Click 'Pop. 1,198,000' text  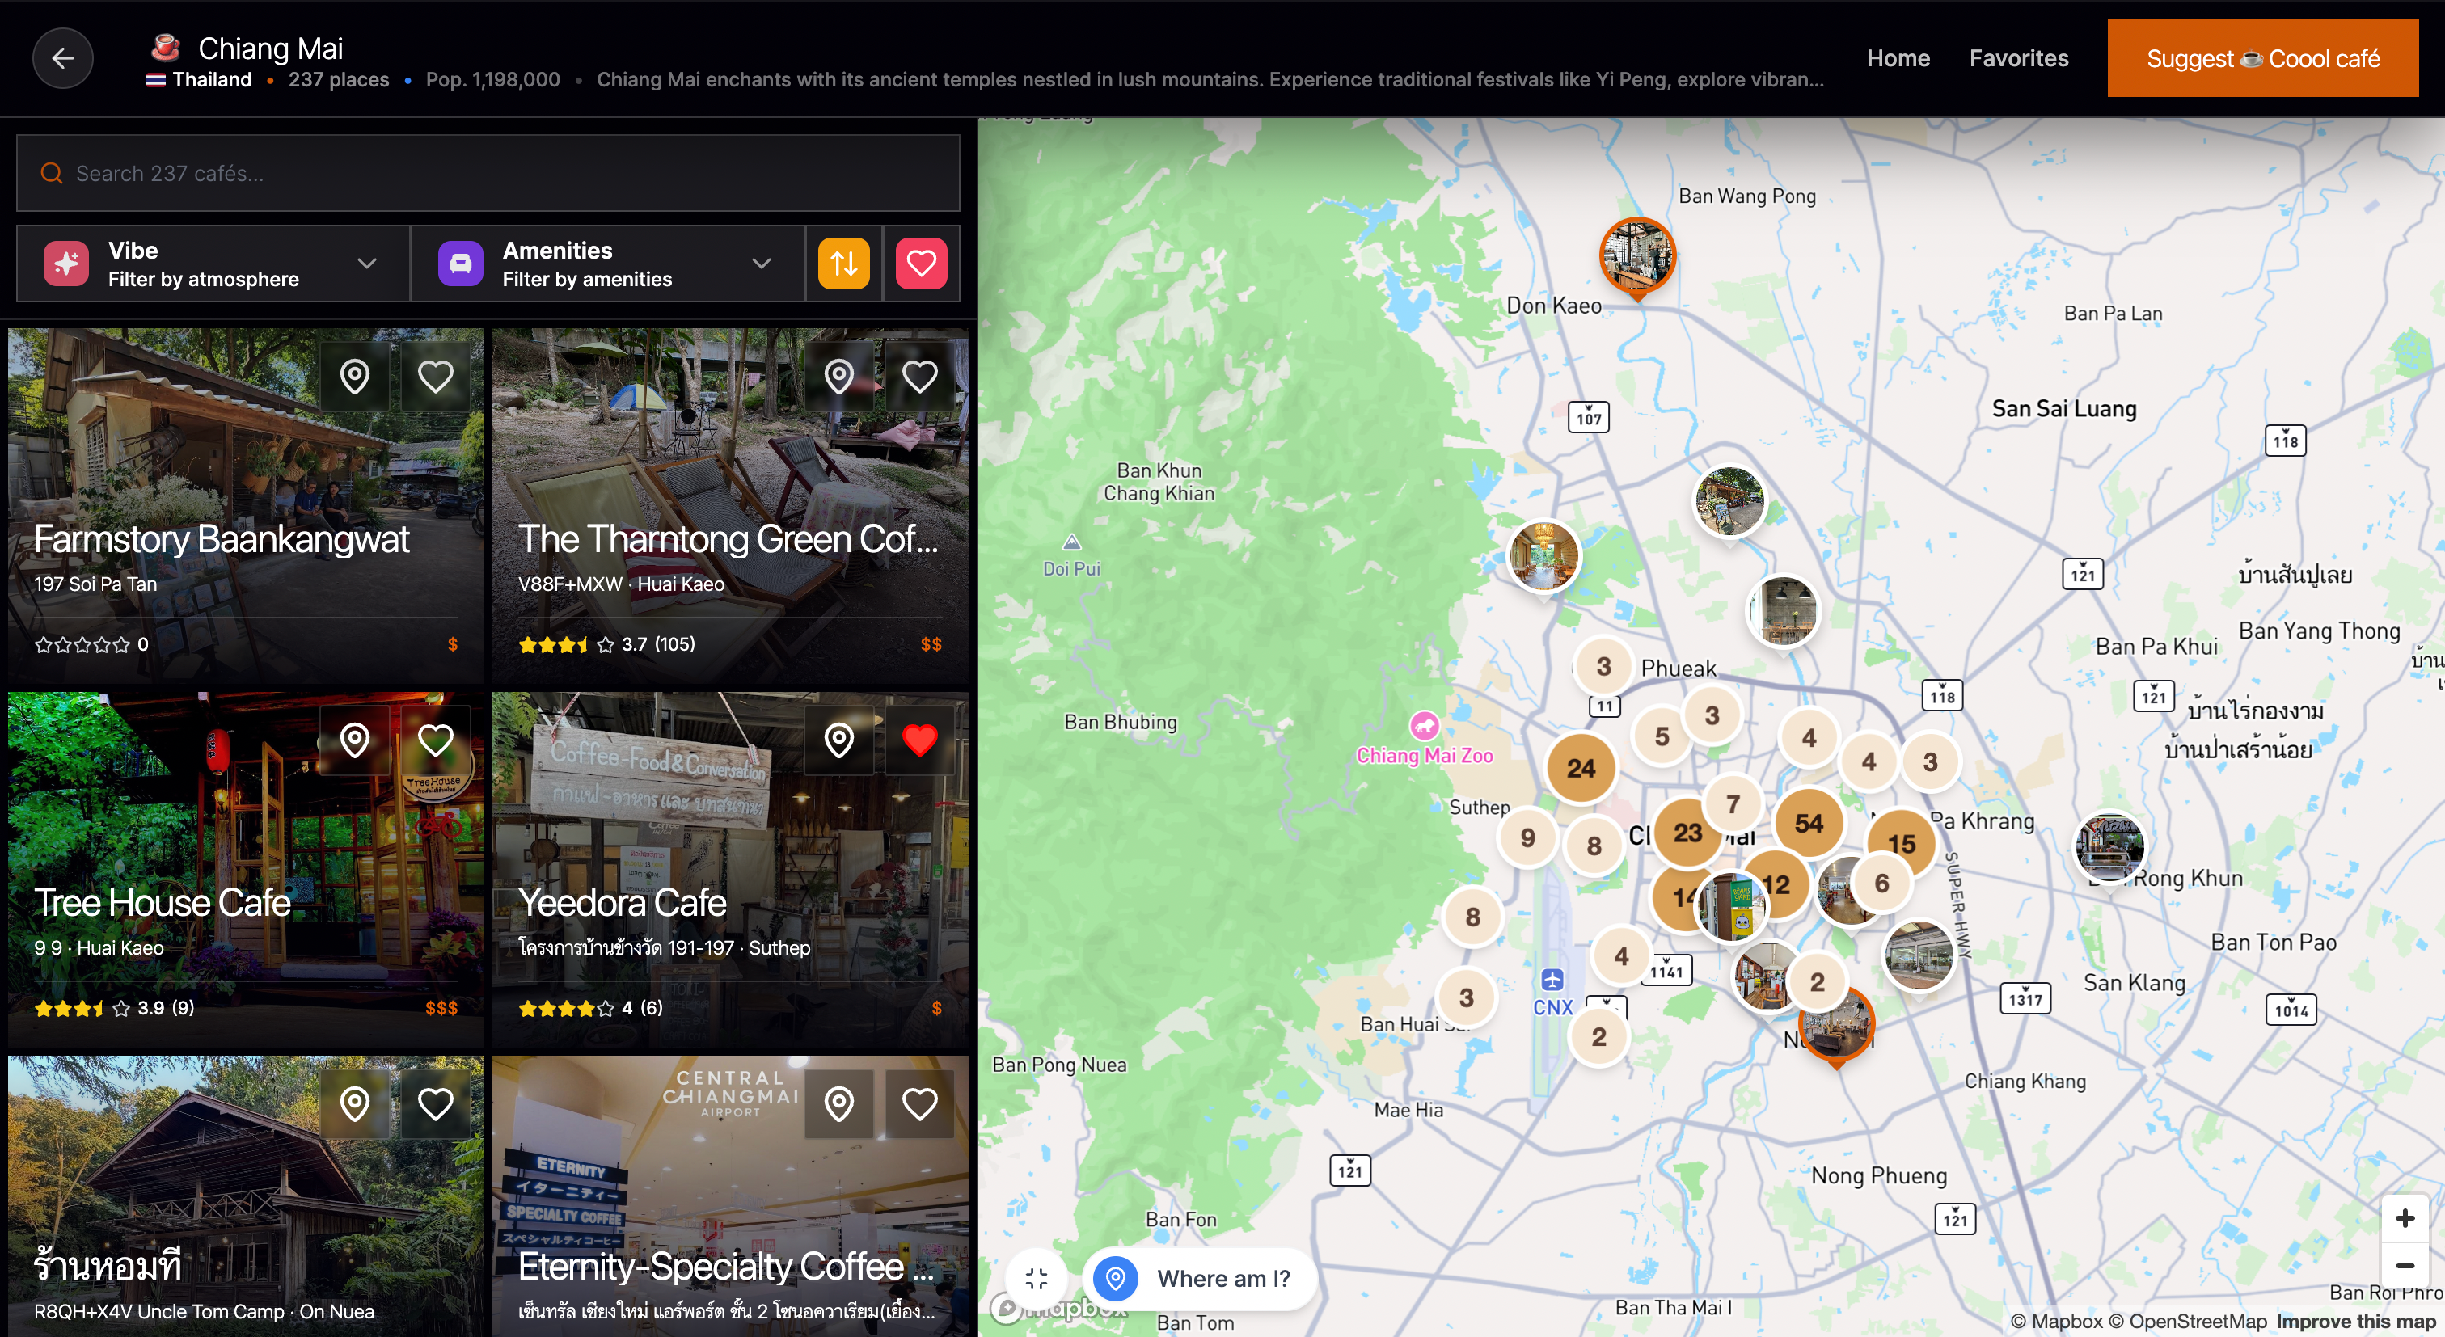click(x=492, y=80)
